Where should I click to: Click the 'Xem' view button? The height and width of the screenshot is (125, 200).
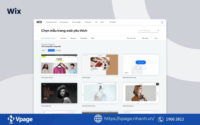point(141,68)
